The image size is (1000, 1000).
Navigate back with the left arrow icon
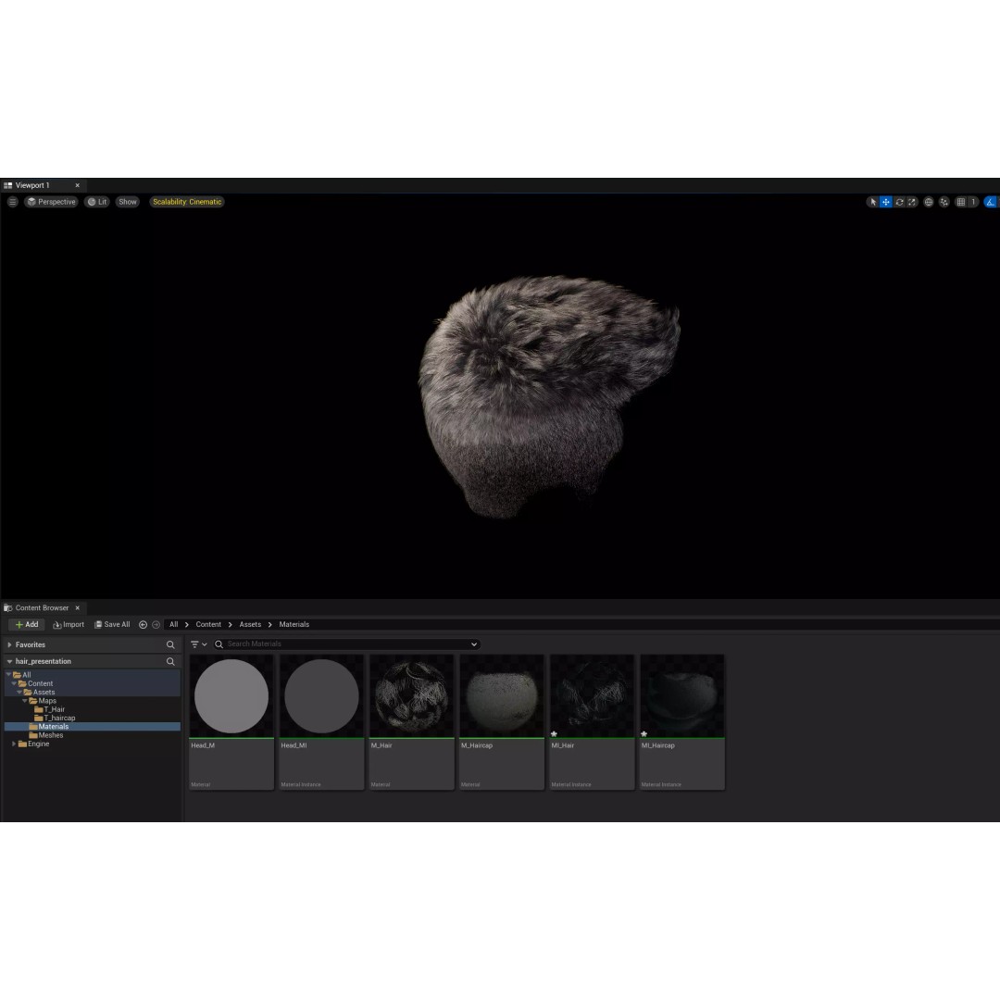tap(143, 625)
